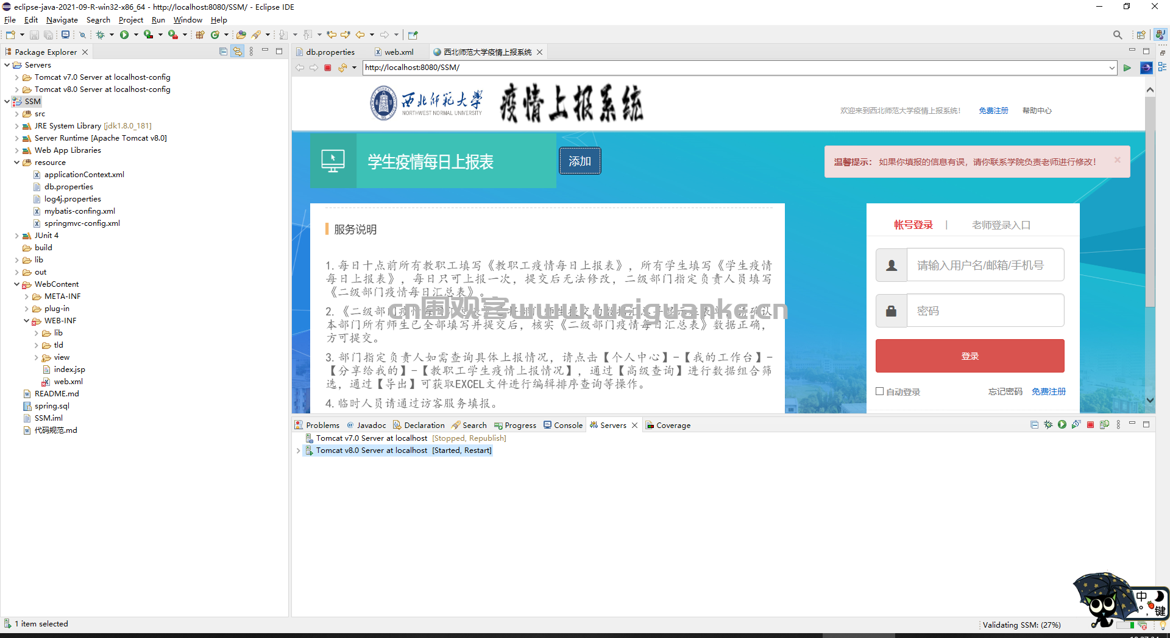Collapse the resource folder

16,163
